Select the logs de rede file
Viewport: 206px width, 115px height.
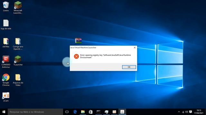pos(6,25)
